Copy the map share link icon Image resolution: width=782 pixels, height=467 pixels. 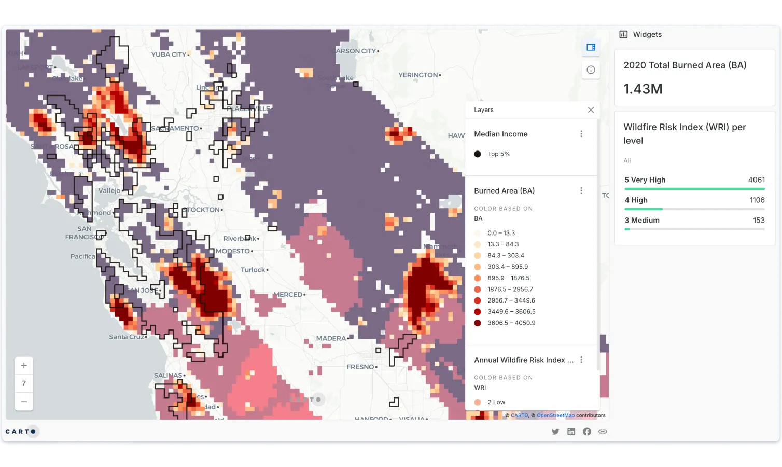(x=603, y=431)
